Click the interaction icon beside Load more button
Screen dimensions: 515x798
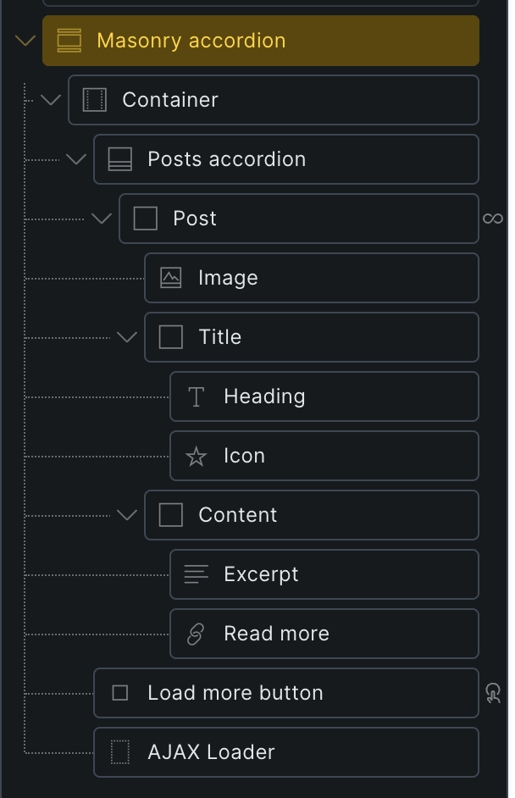tap(493, 694)
